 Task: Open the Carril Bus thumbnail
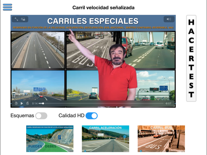pyautogui.click(x=161, y=139)
